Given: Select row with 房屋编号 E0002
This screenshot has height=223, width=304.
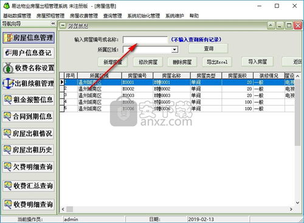Looking at the screenshot, I should coord(177,89).
